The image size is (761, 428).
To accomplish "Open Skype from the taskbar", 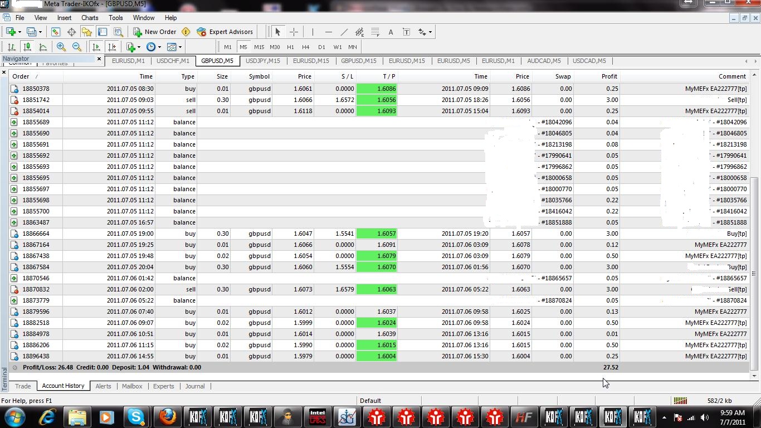I will click(136, 417).
